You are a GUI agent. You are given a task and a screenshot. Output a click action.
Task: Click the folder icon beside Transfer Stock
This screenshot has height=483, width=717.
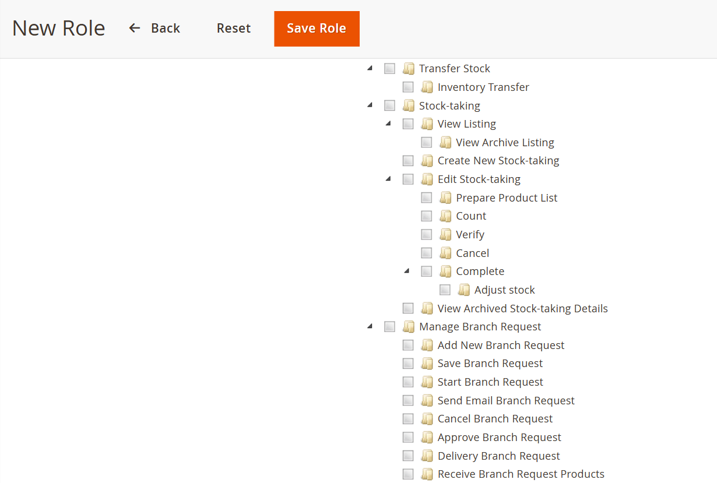pyautogui.click(x=409, y=69)
